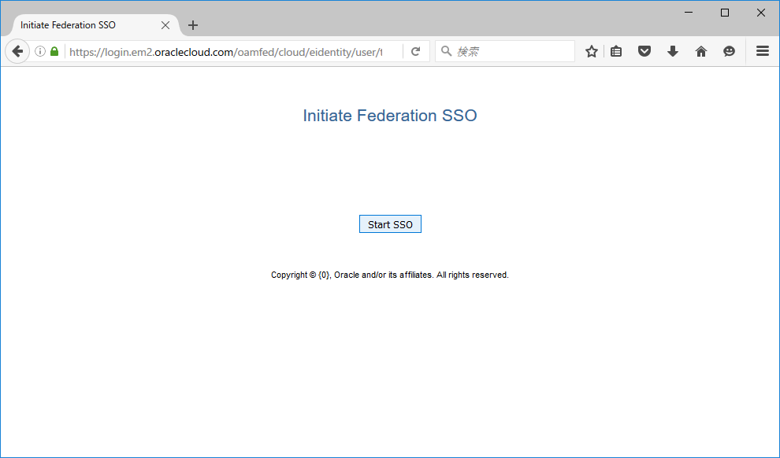Click the search magnifier in the search bar

coord(446,50)
